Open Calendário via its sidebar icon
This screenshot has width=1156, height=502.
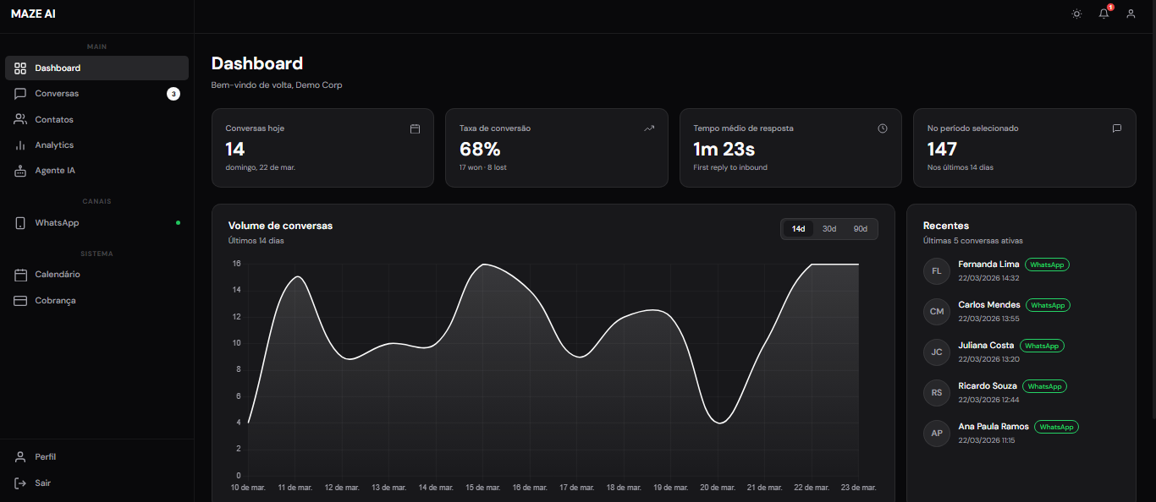point(20,274)
